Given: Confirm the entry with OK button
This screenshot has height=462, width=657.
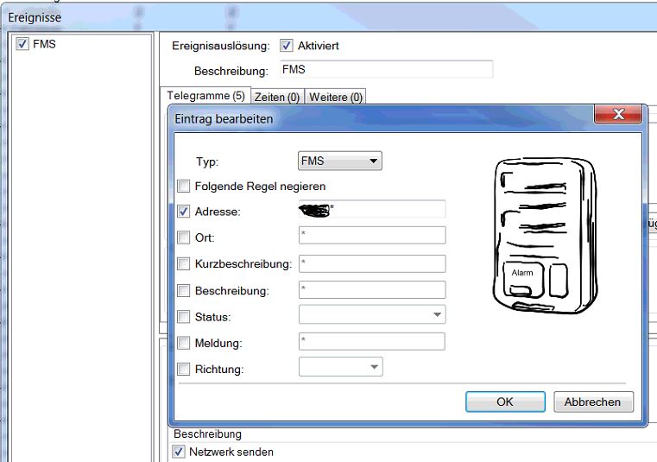Looking at the screenshot, I should coord(505,402).
